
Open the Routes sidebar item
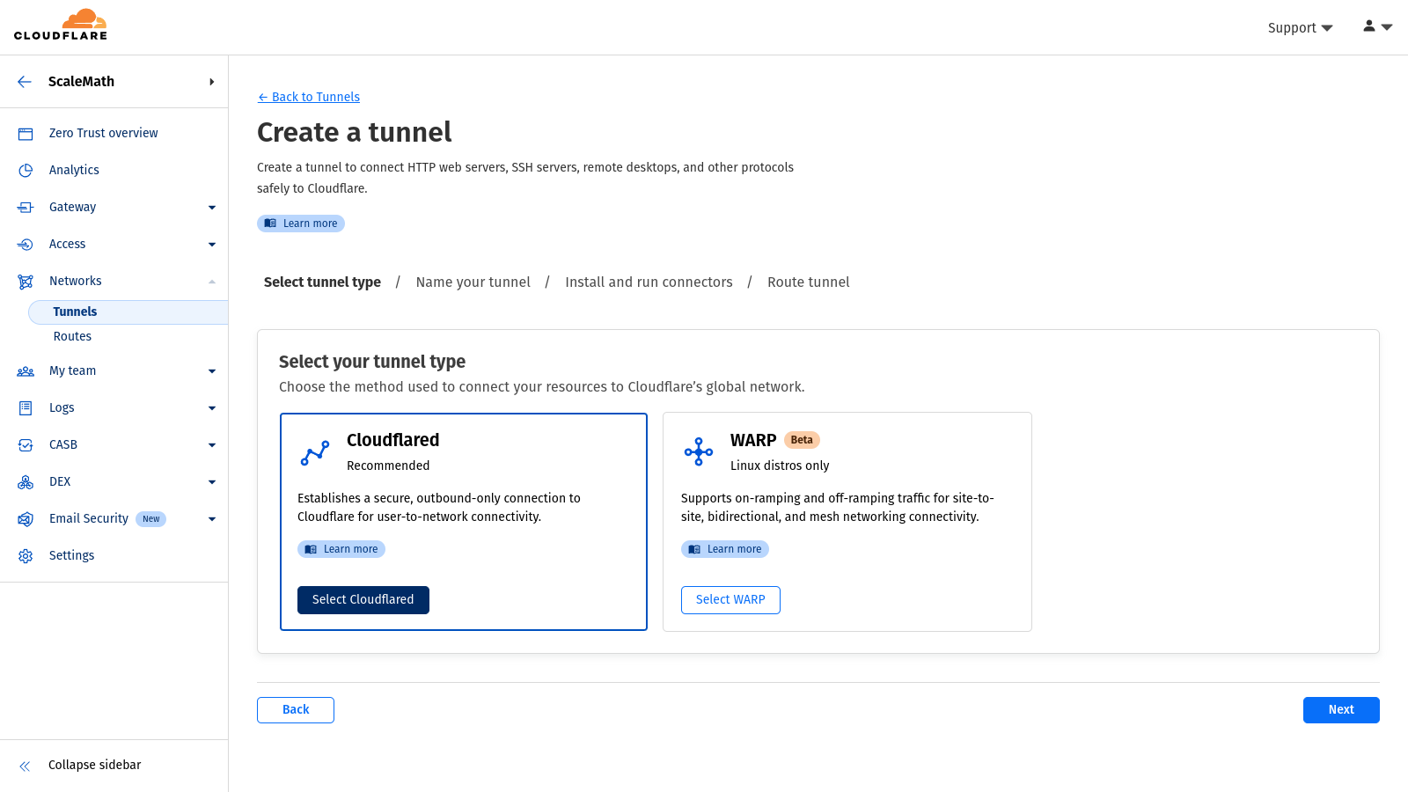72,336
